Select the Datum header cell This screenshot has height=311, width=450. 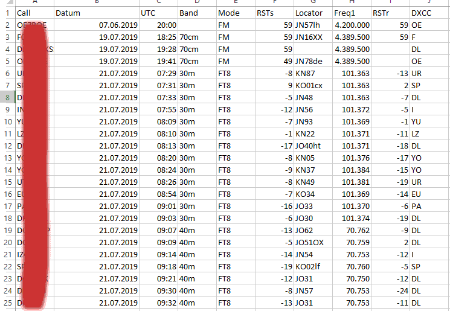pyautogui.click(x=97, y=13)
